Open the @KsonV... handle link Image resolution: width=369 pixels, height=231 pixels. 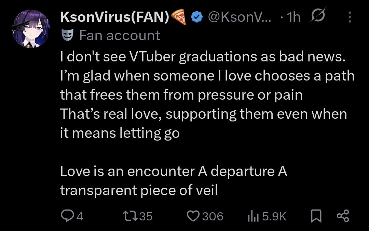240,17
